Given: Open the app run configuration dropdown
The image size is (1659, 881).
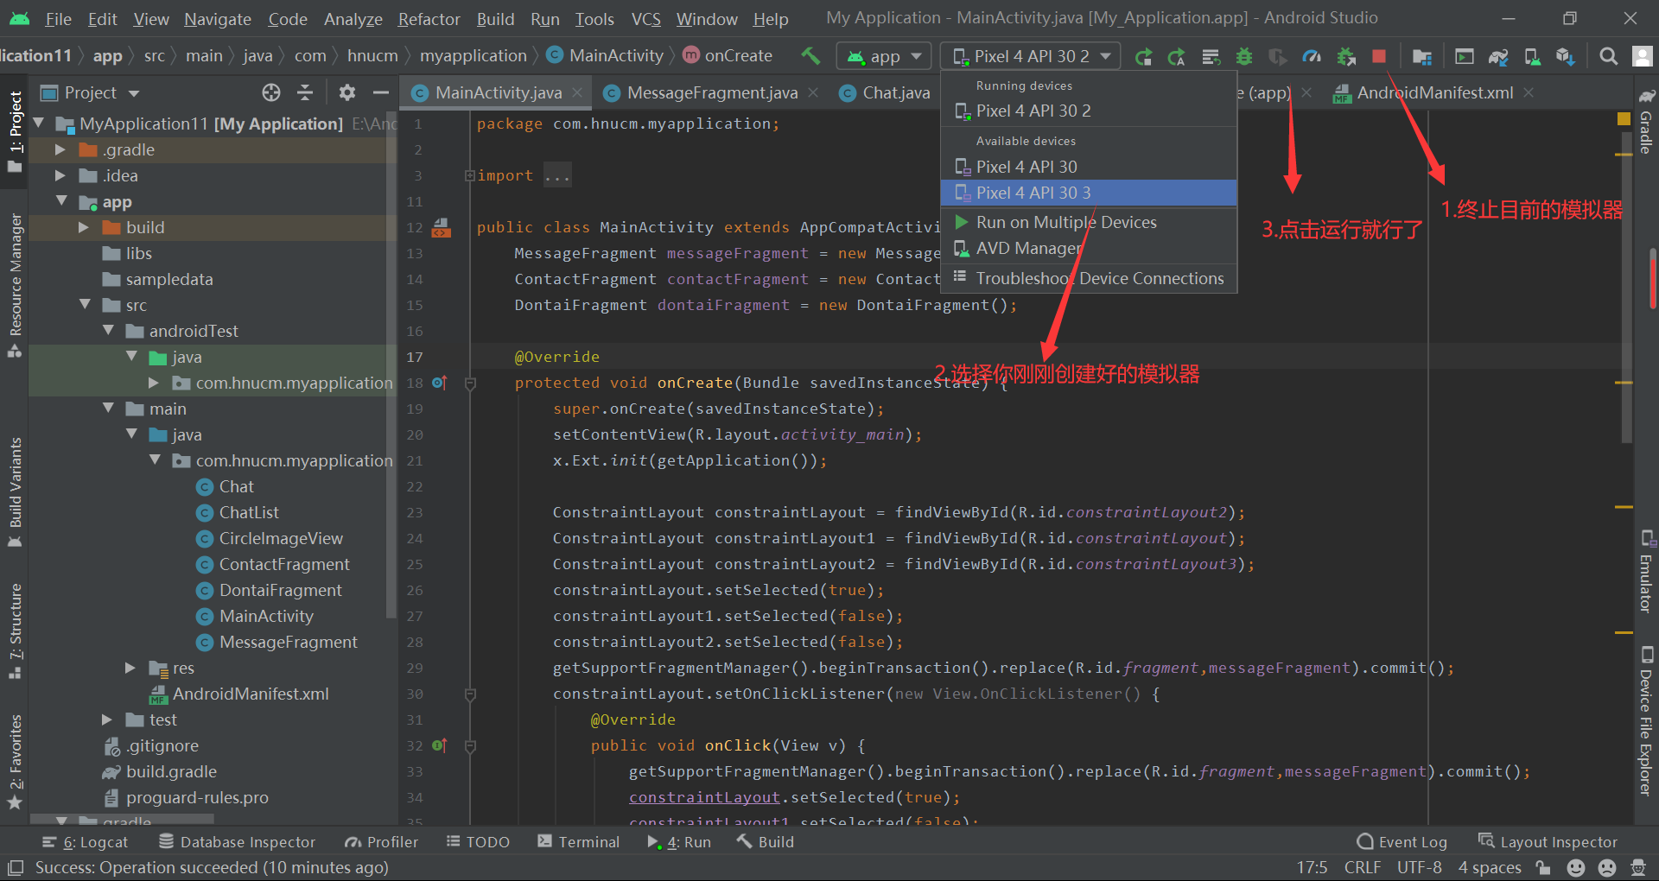Looking at the screenshot, I should point(883,56).
